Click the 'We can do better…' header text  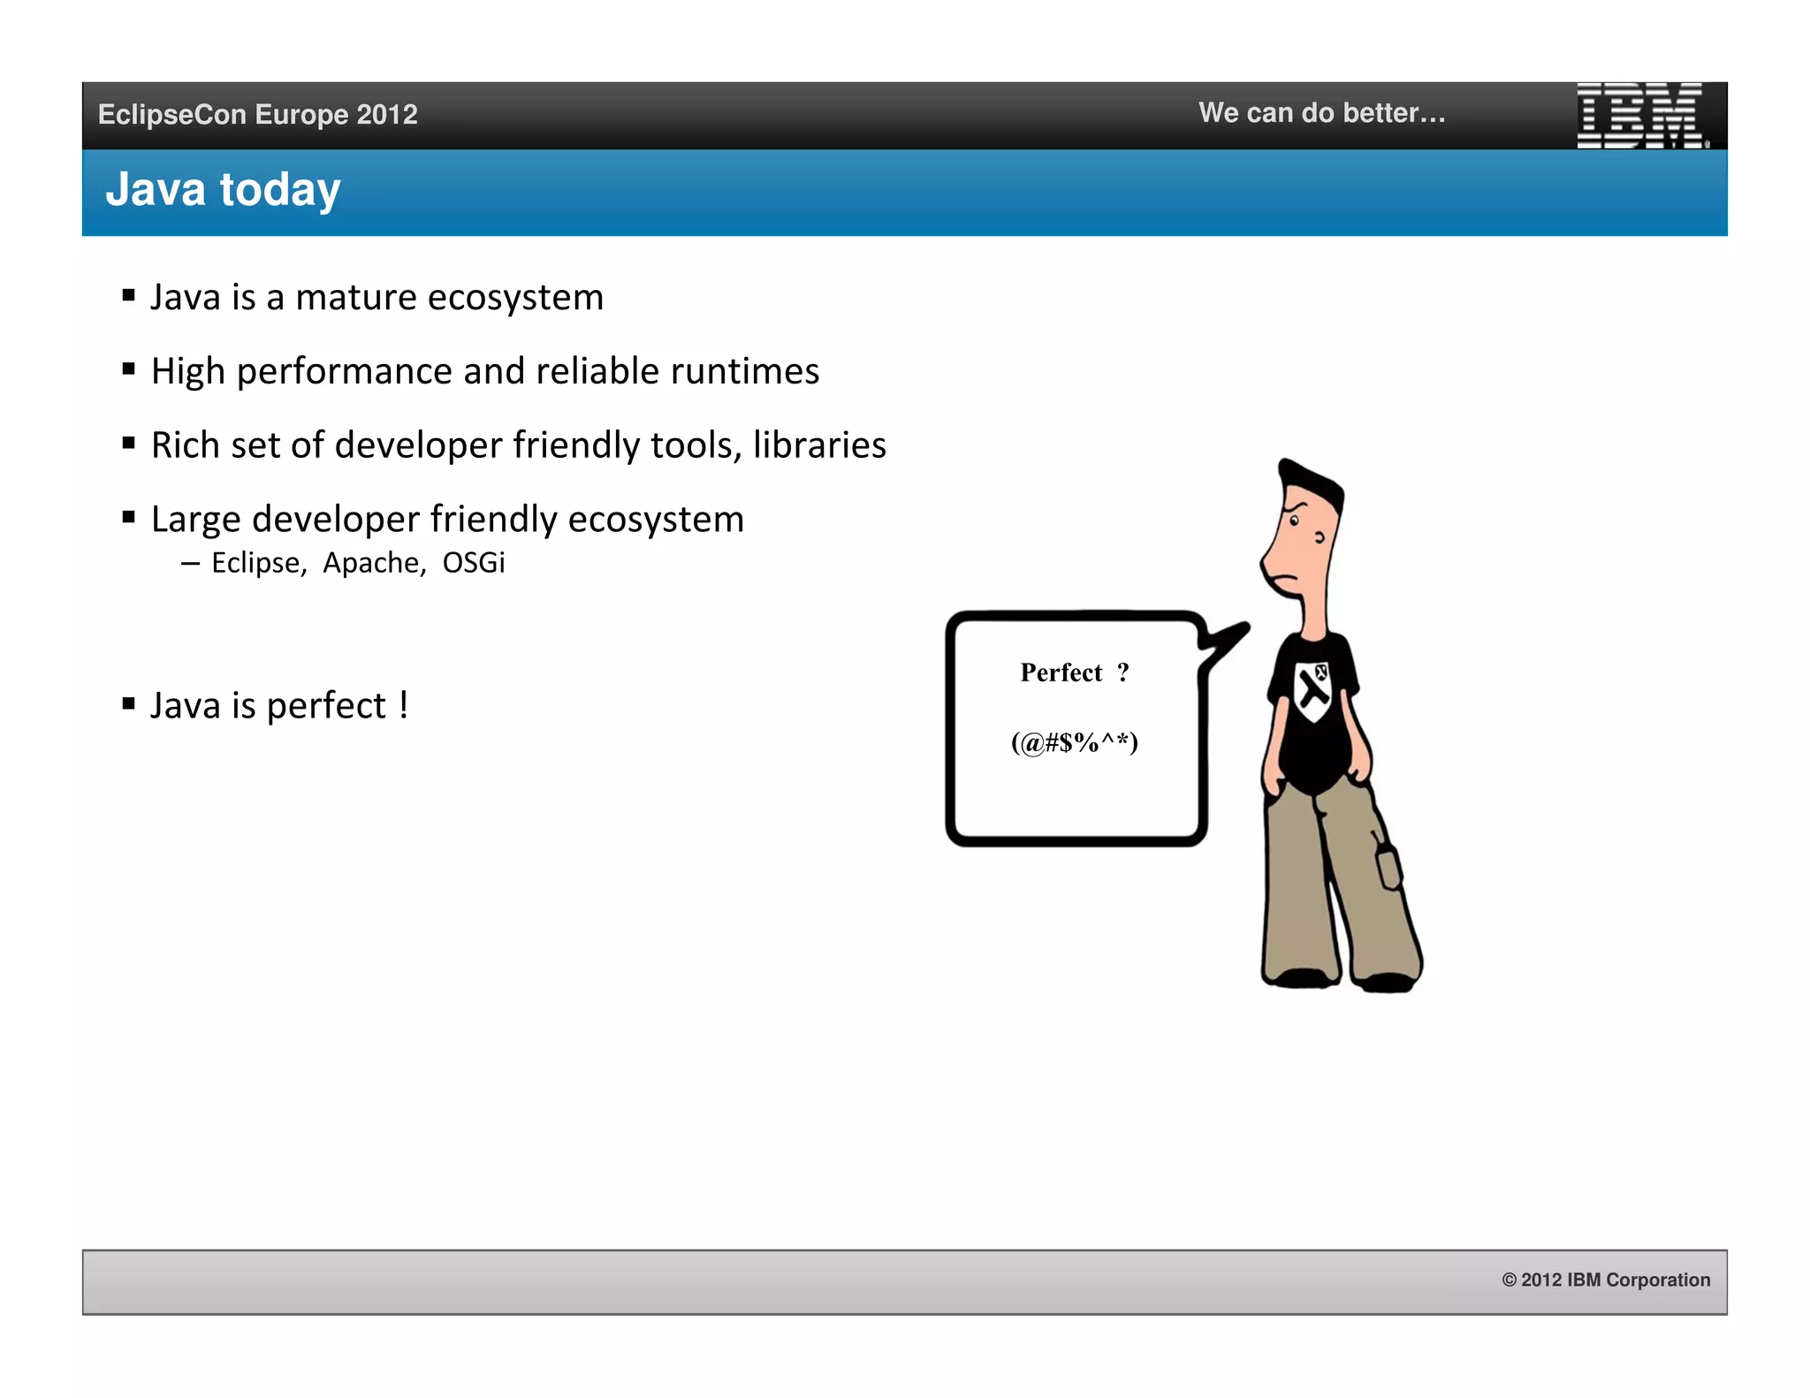coord(1321,113)
